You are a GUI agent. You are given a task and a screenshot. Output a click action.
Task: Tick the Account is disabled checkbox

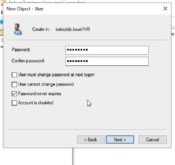pos(14,103)
